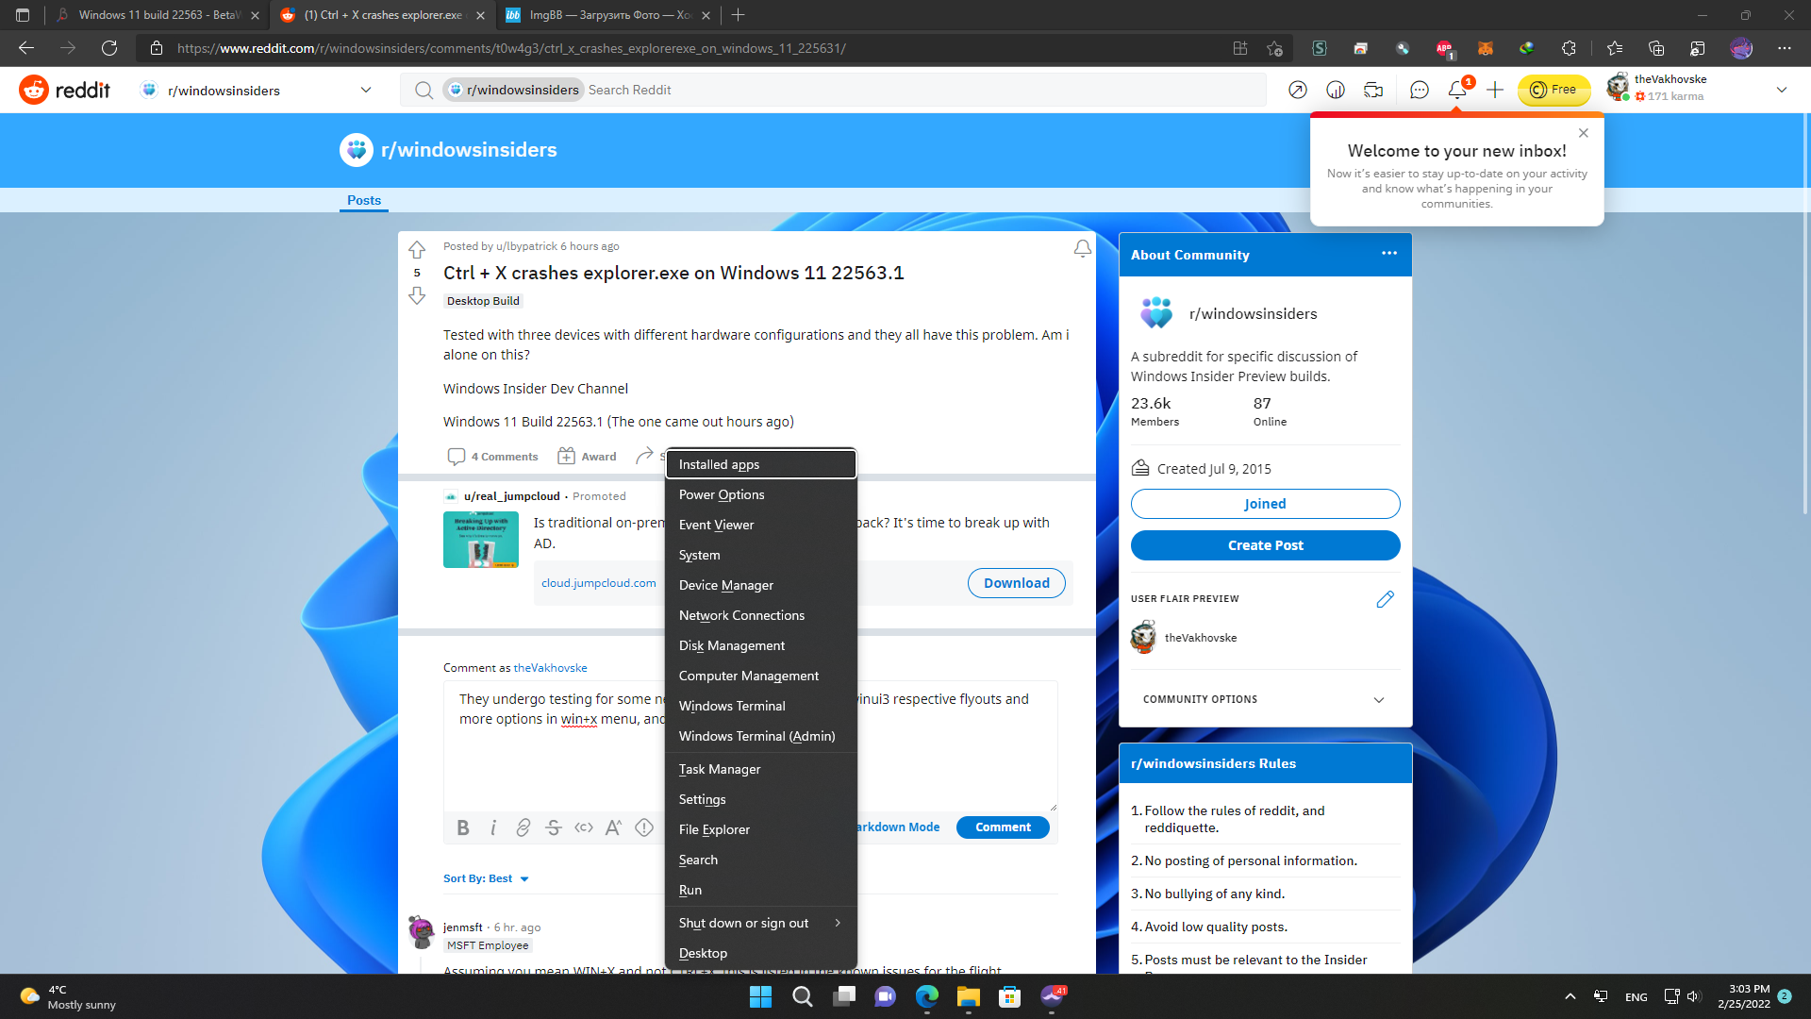Open the 4 Comments link
The height and width of the screenshot is (1019, 1811).
point(492,457)
